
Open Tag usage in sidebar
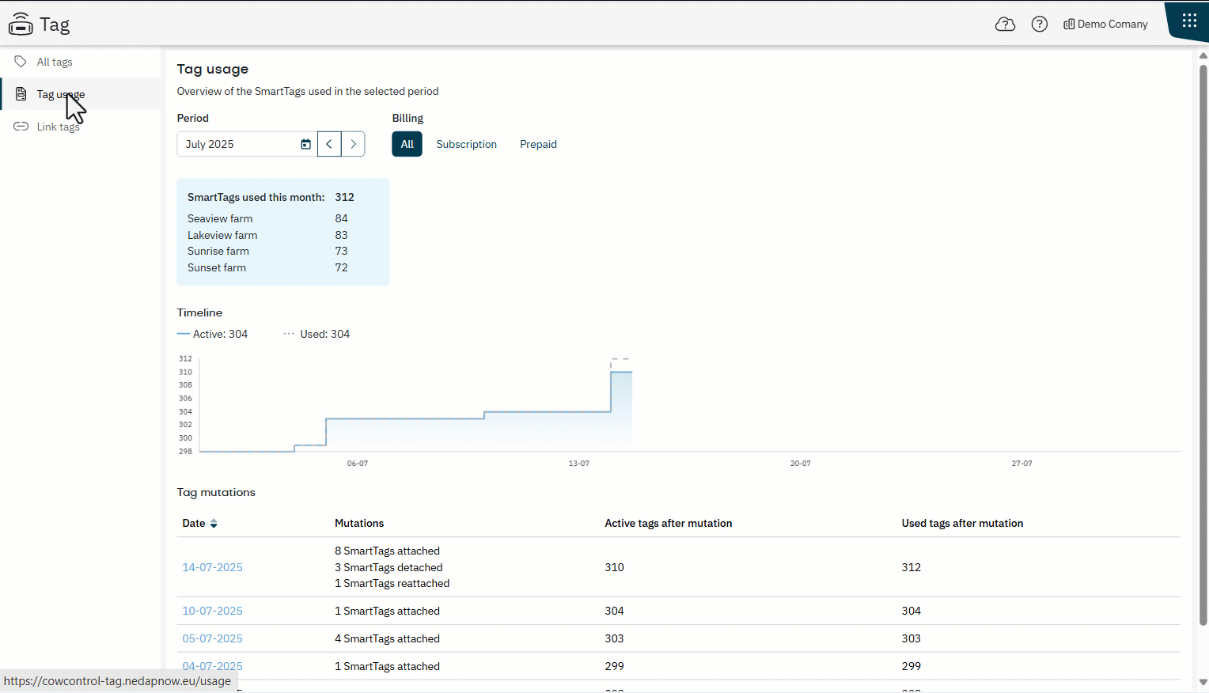pos(81,94)
